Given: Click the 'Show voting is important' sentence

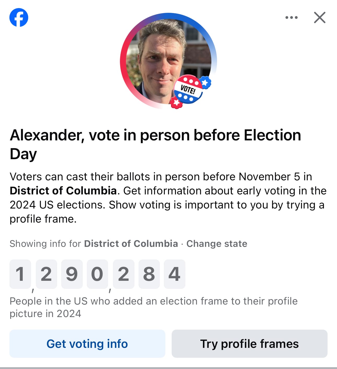Looking at the screenshot, I should (x=216, y=205).
